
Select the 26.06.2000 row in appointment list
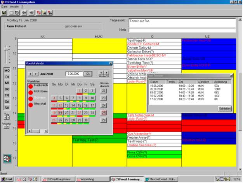click(190, 89)
